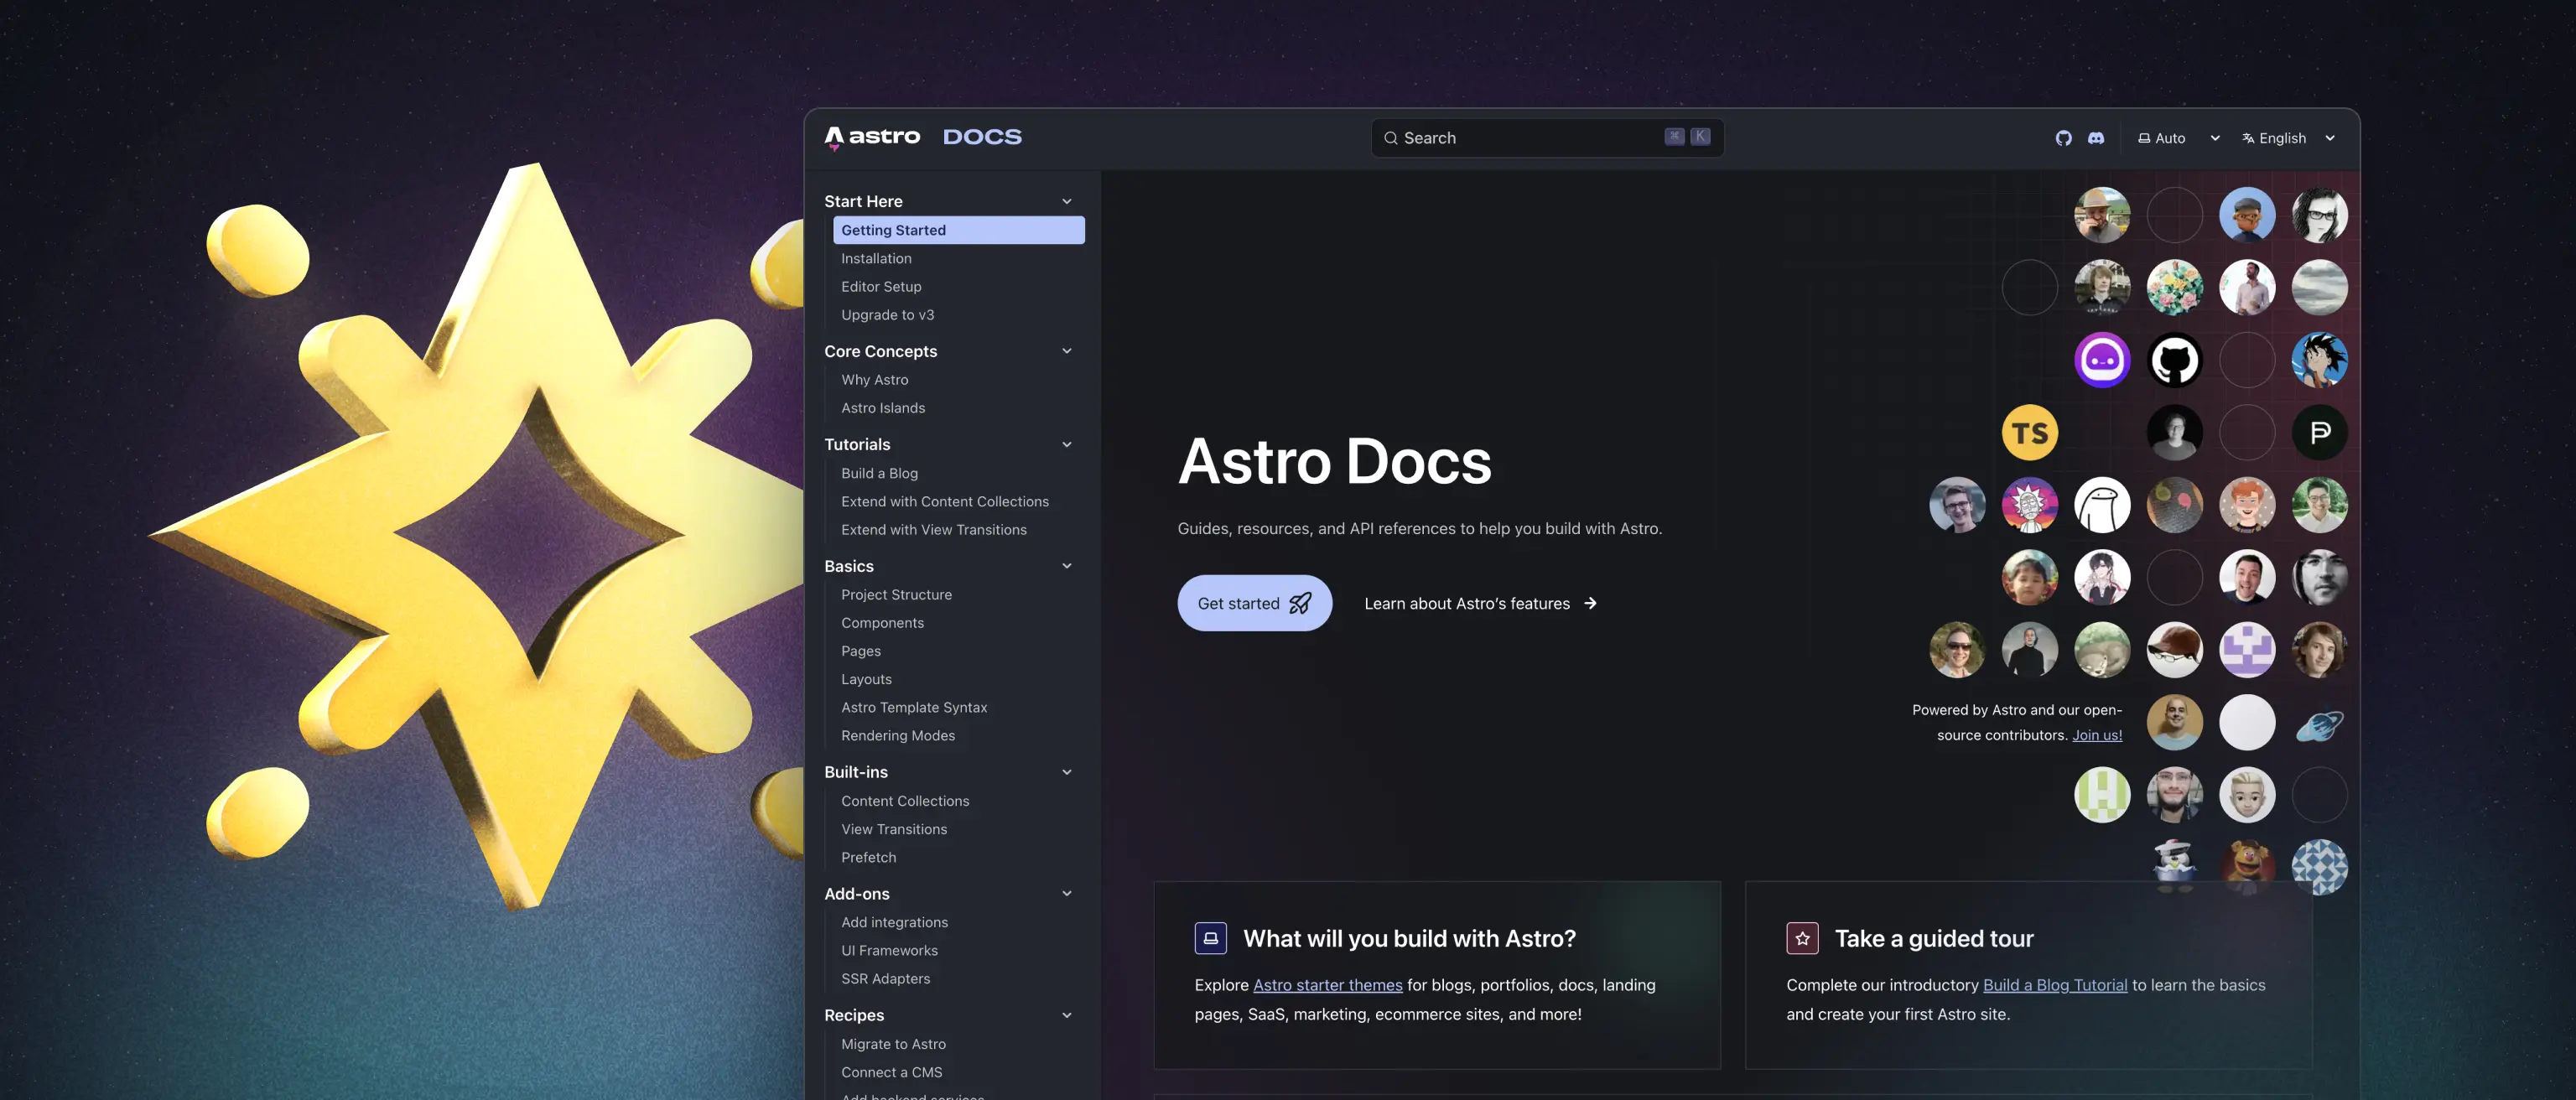Select Getting Started in the sidebar
2576x1100 pixels.
click(893, 230)
